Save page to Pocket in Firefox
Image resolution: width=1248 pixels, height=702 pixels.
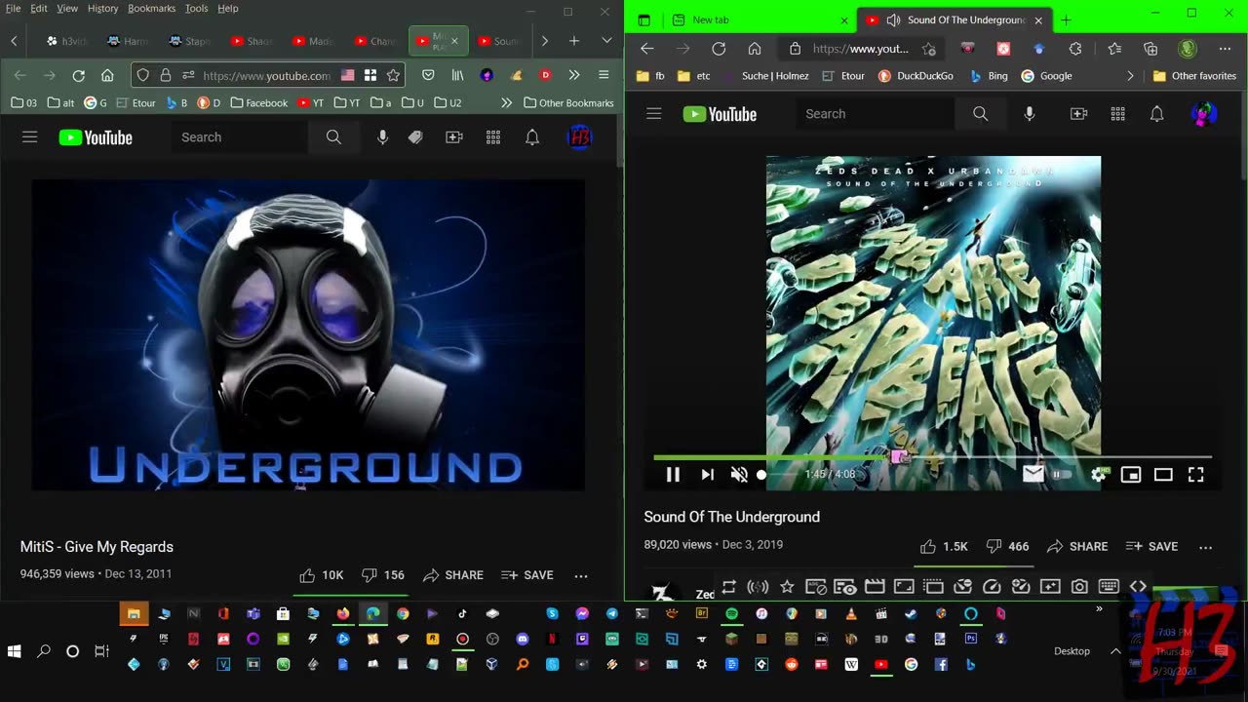(x=428, y=75)
